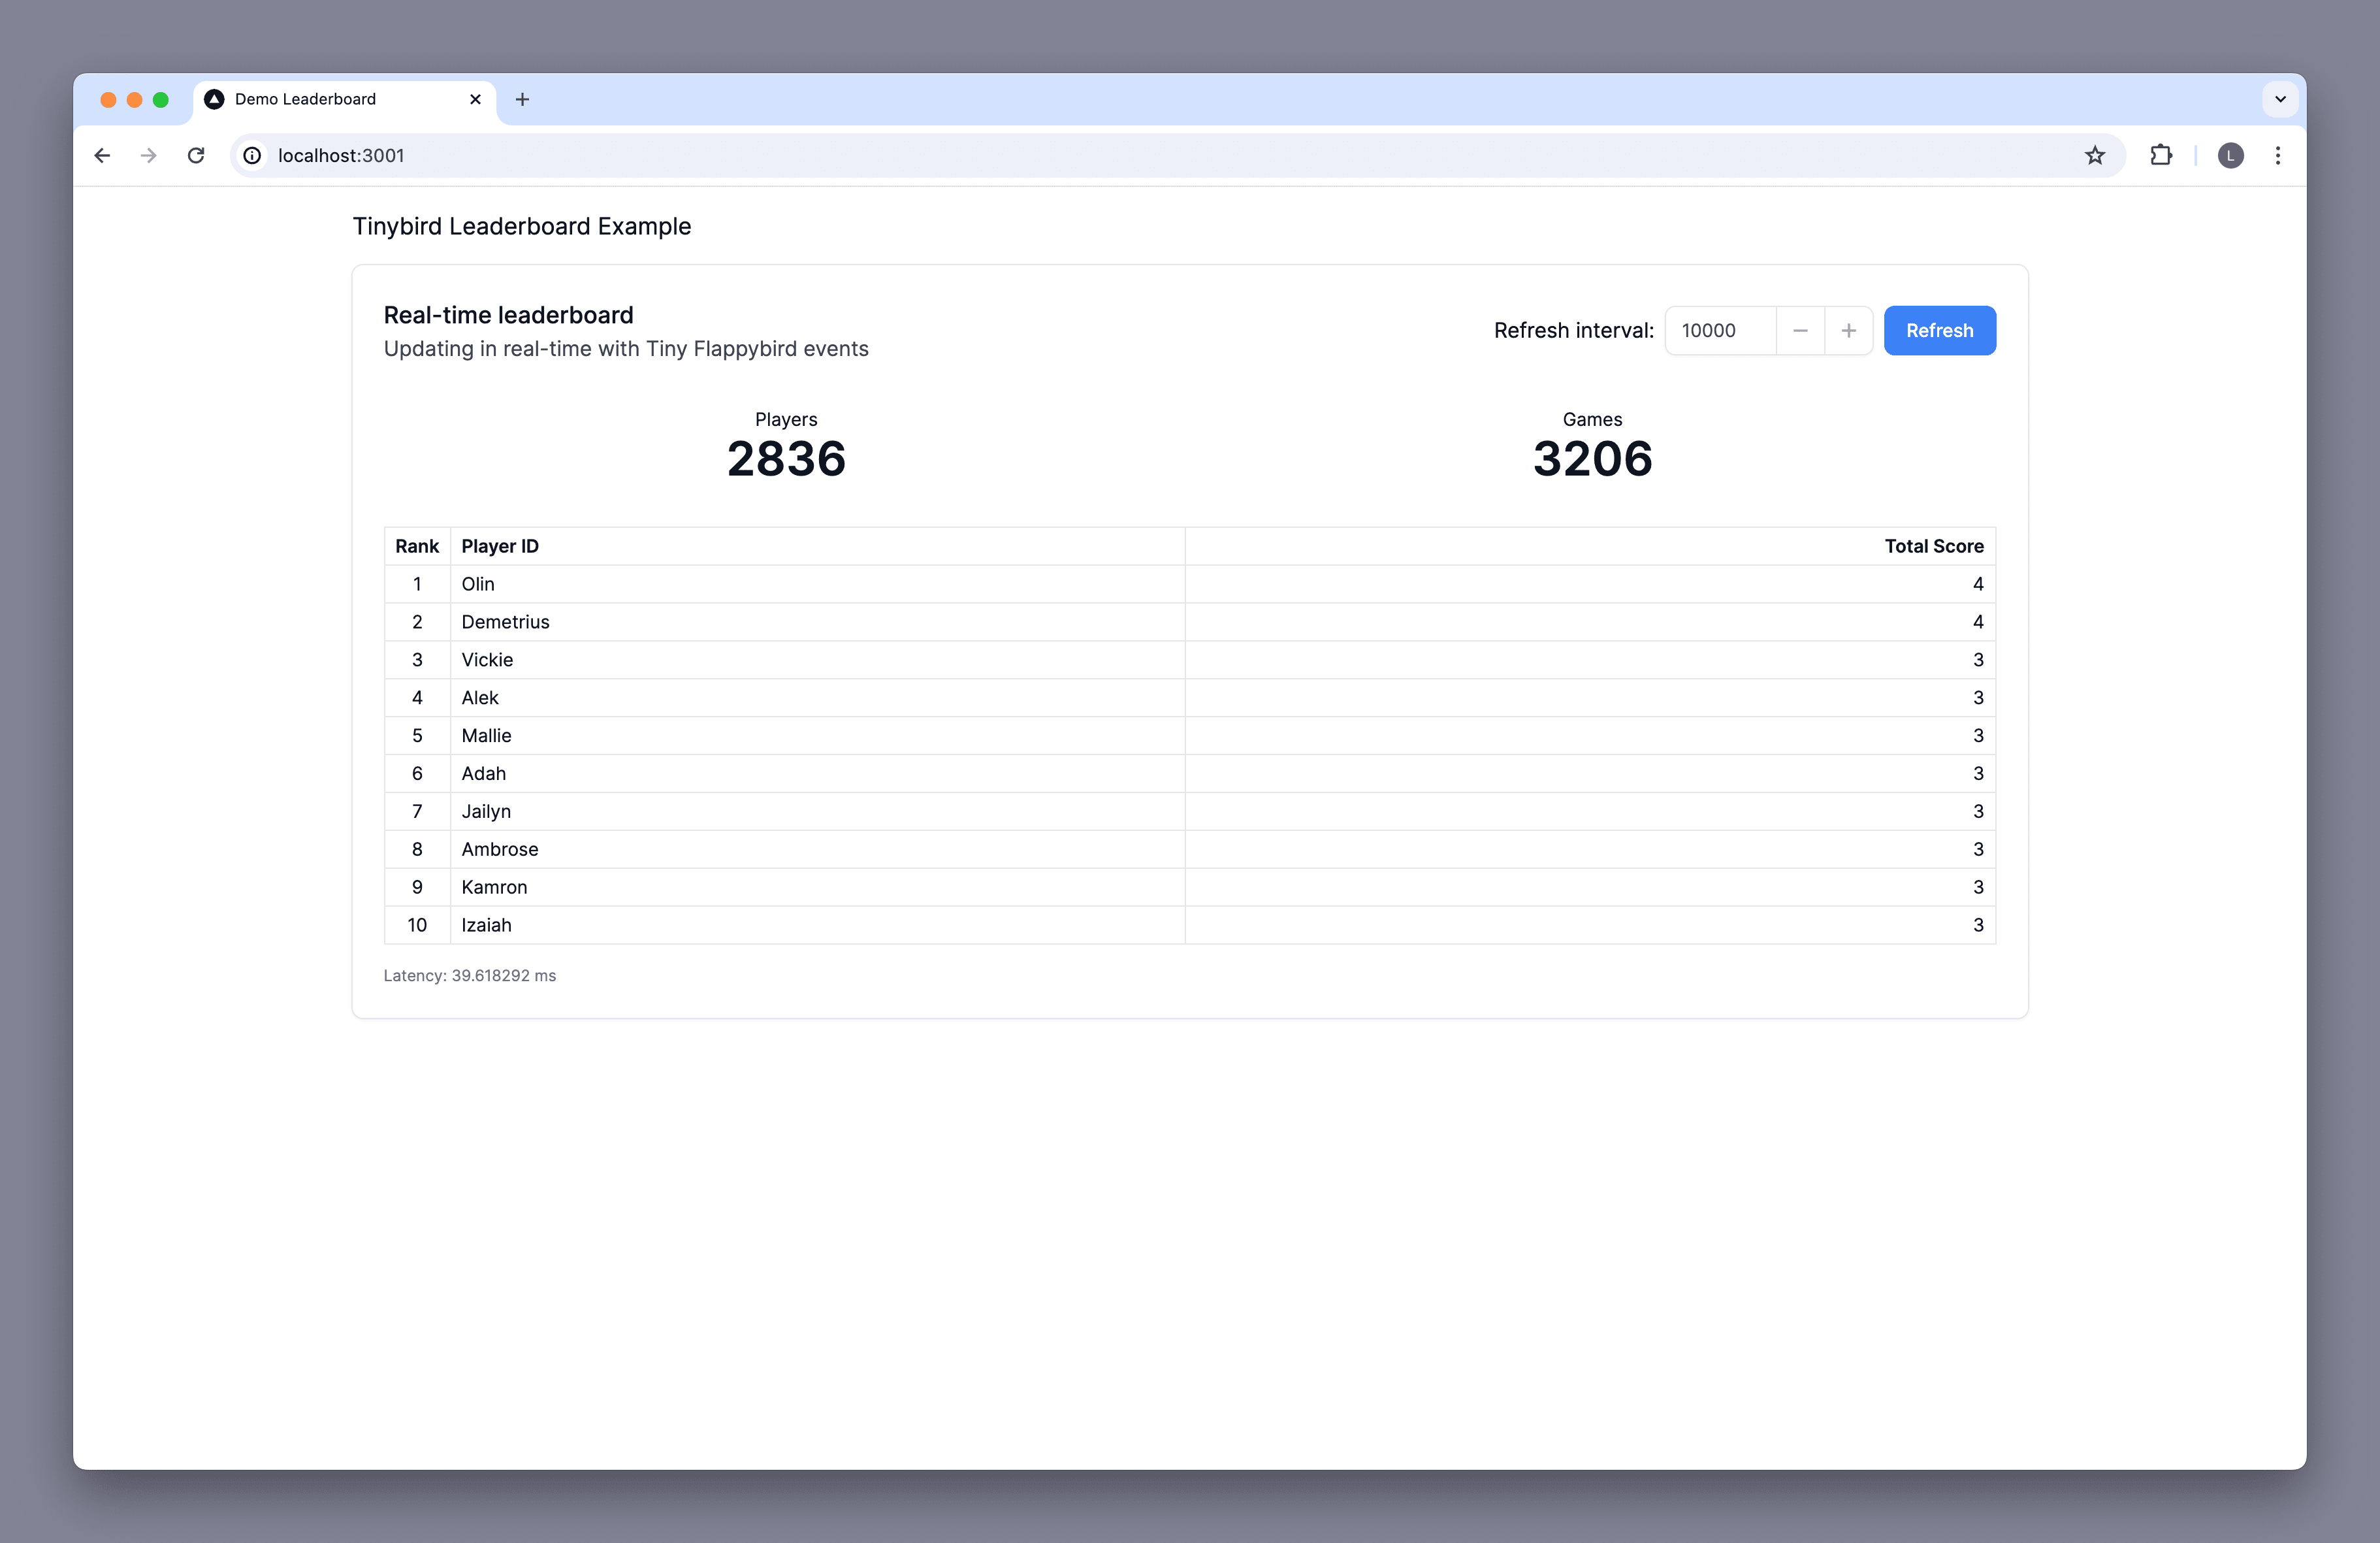Select the refresh interval input field
Screen dimensions: 2380x1543
(1717, 330)
